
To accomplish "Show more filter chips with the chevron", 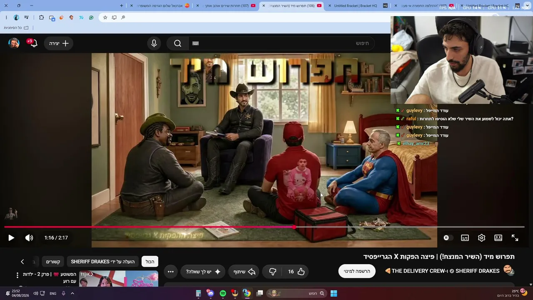I will point(22,262).
